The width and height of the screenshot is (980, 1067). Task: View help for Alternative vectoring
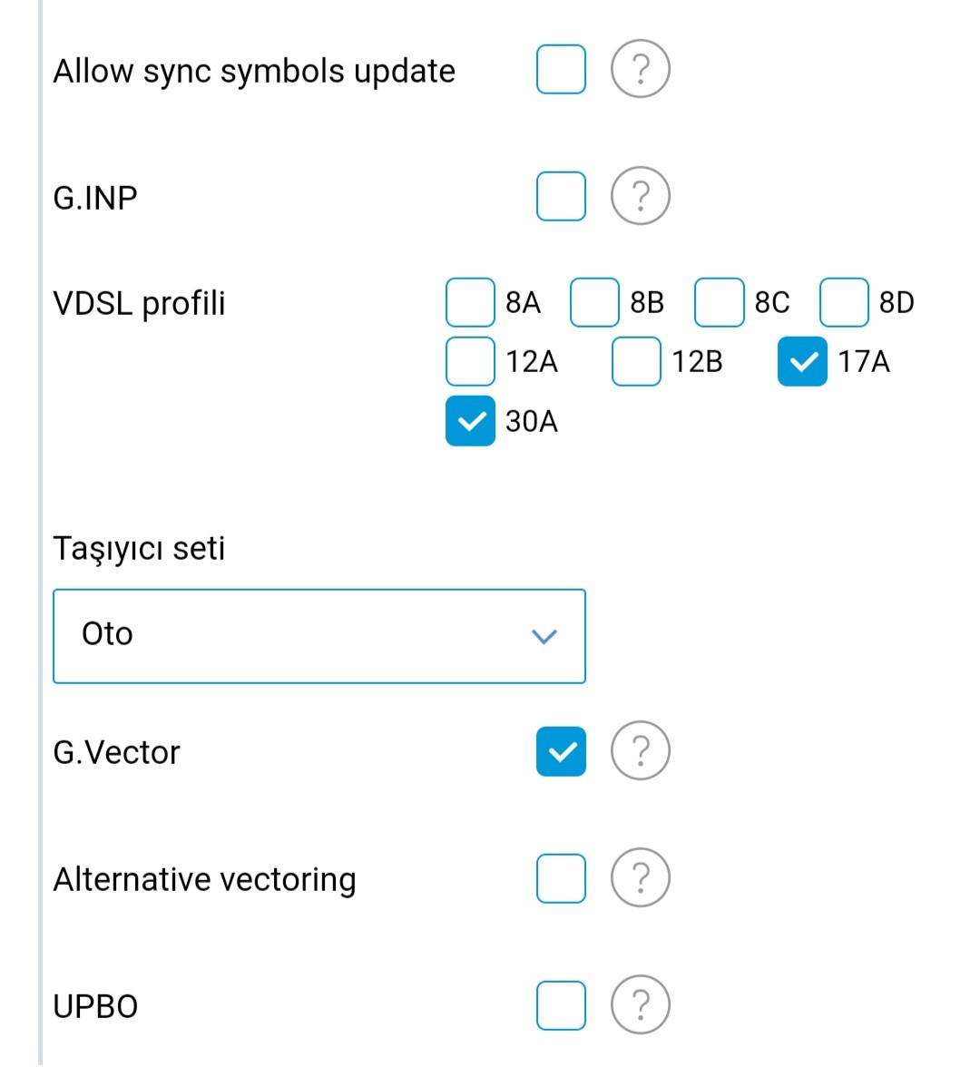pos(641,878)
